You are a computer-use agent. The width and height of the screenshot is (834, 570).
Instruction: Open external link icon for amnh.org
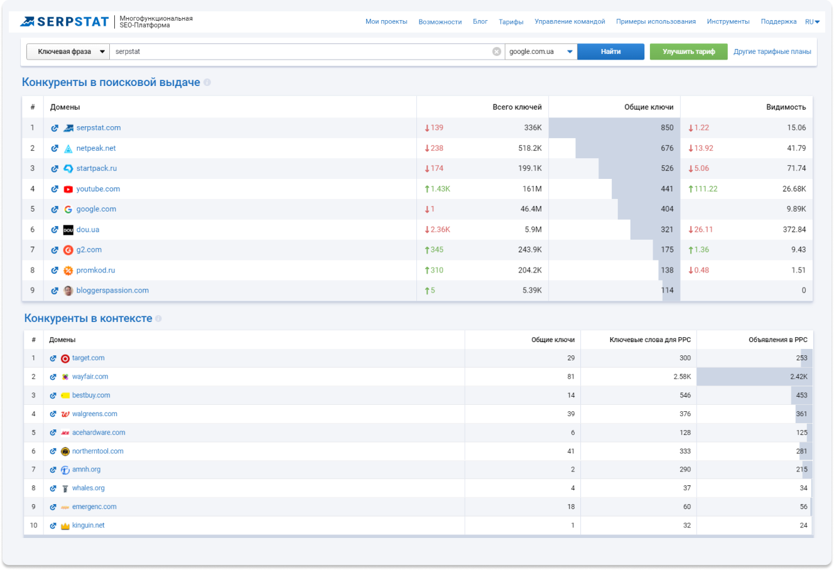coord(53,470)
